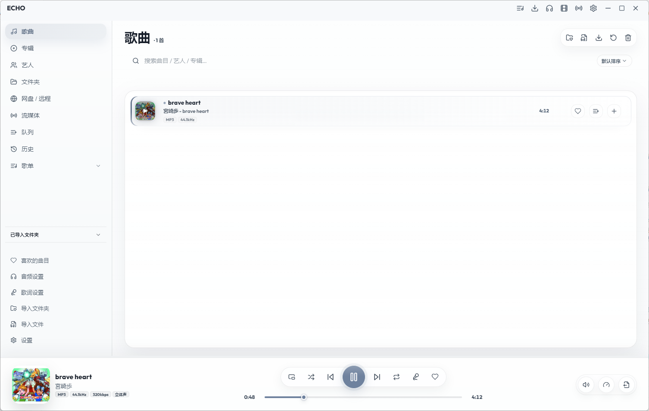The image size is (649, 411).
Task: Open 历史 history in sidebar
Action: [56, 149]
